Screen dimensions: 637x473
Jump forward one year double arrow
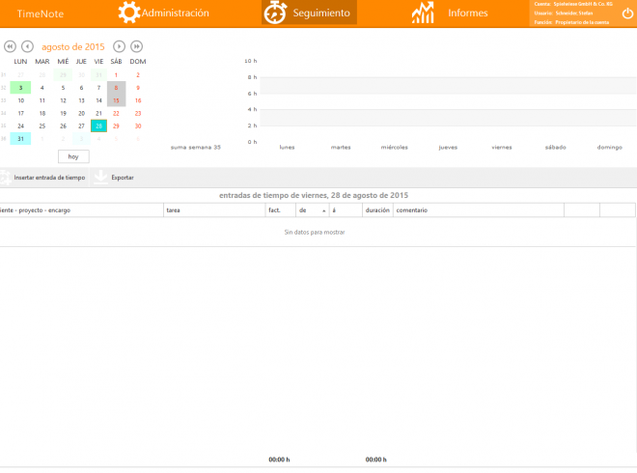[x=137, y=46]
